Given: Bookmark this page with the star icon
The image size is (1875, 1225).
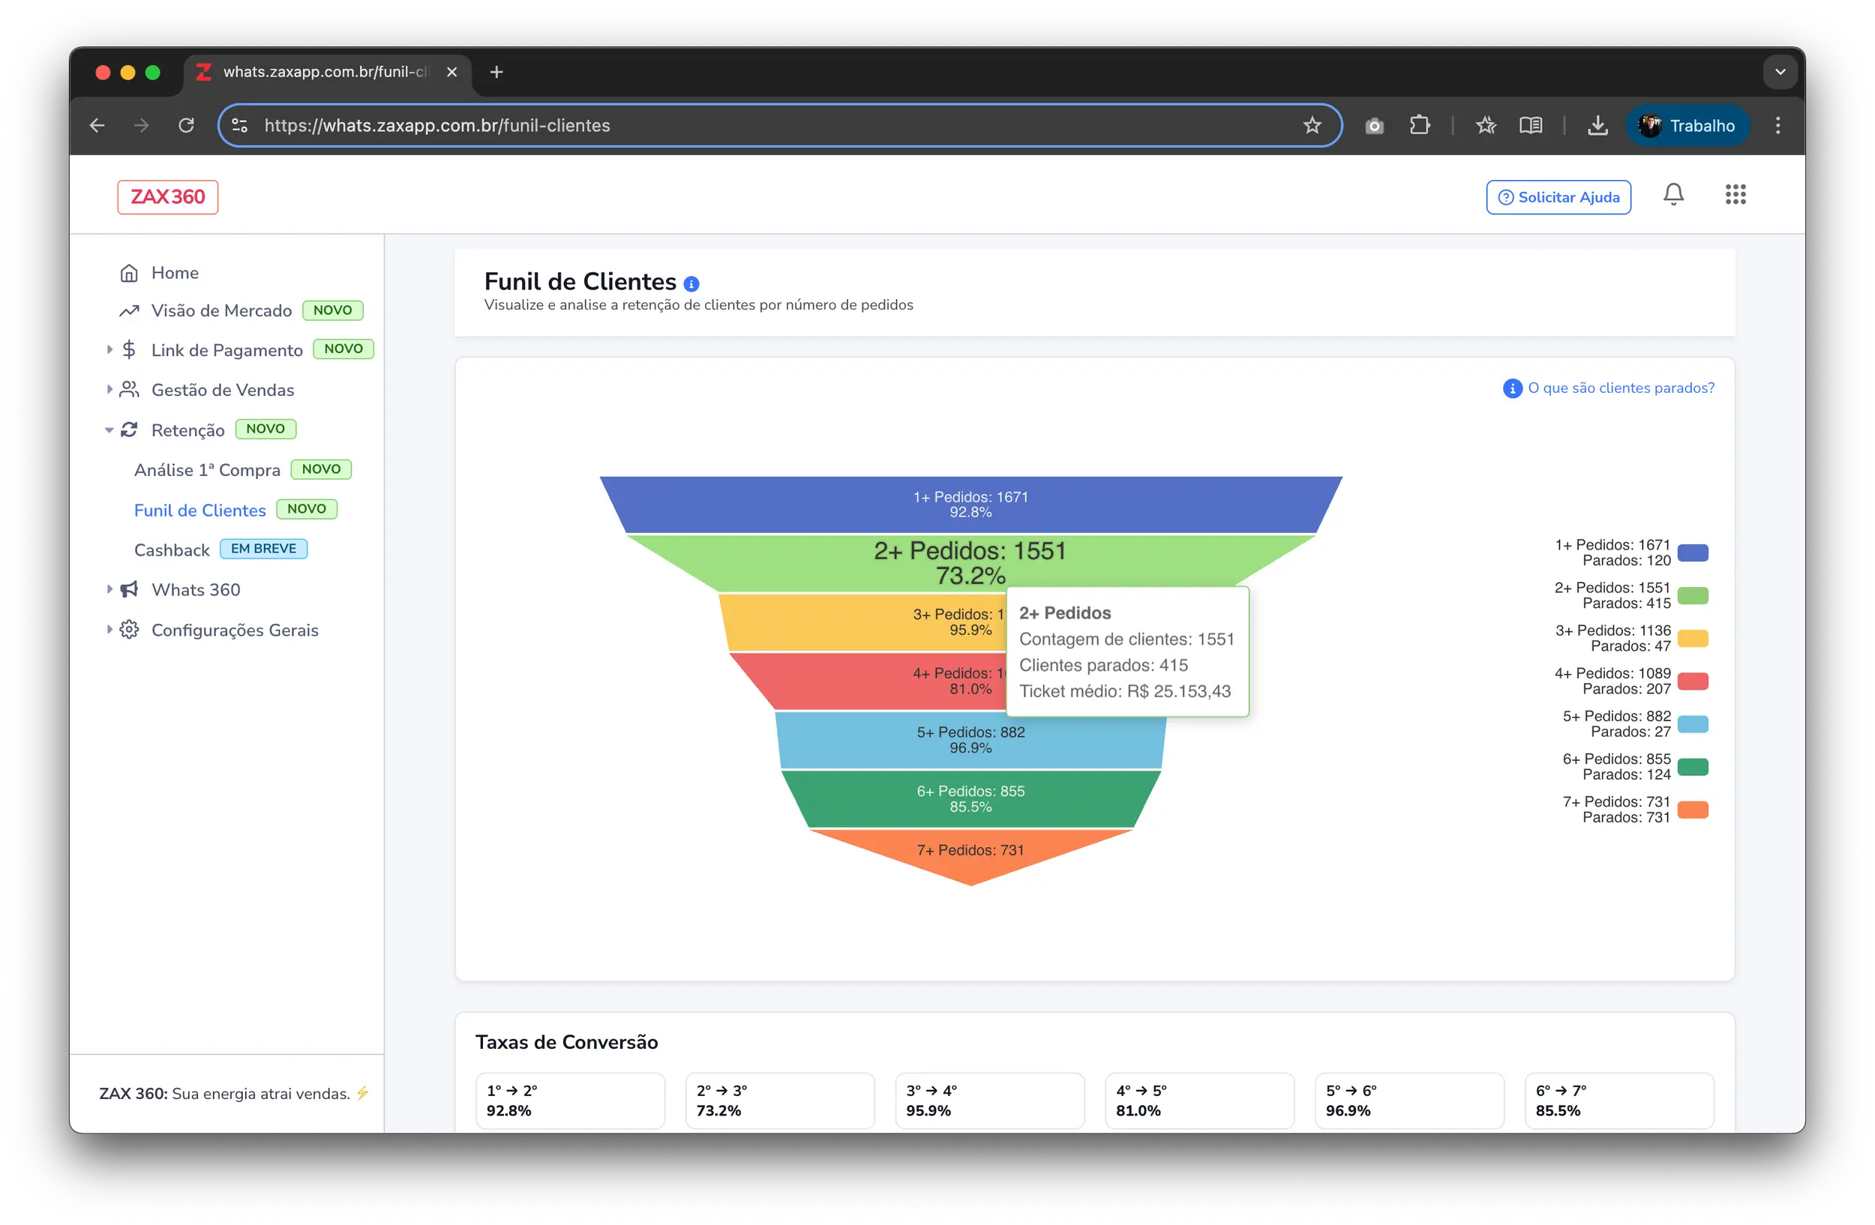Looking at the screenshot, I should point(1312,125).
